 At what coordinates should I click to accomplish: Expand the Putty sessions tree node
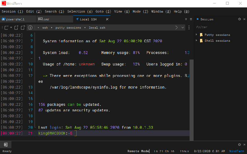pos(196,35)
